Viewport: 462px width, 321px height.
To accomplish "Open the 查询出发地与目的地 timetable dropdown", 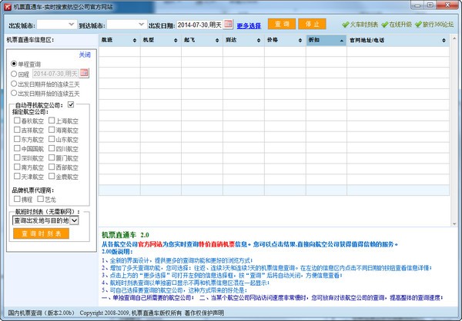I will [x=74, y=220].
